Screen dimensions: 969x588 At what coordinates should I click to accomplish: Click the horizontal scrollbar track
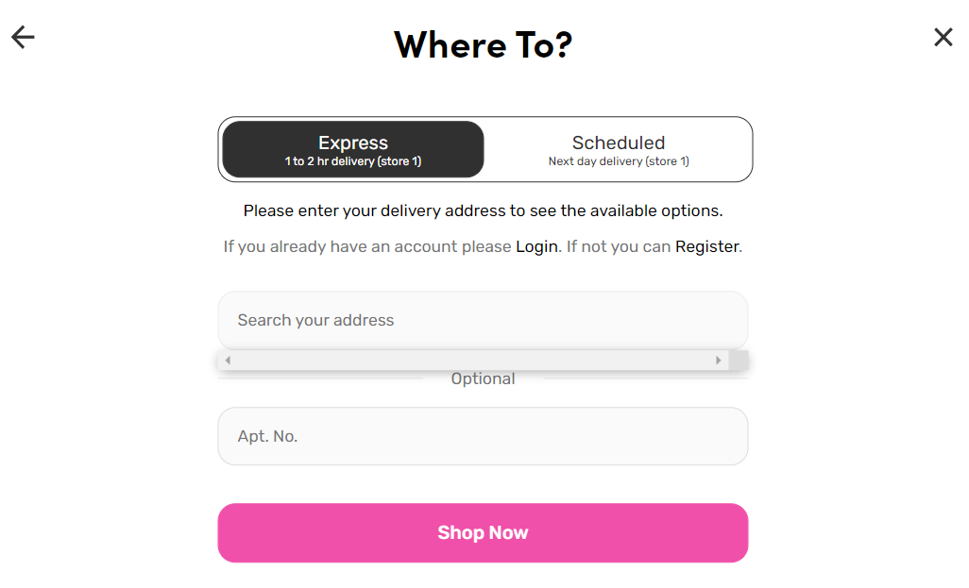tap(472, 361)
